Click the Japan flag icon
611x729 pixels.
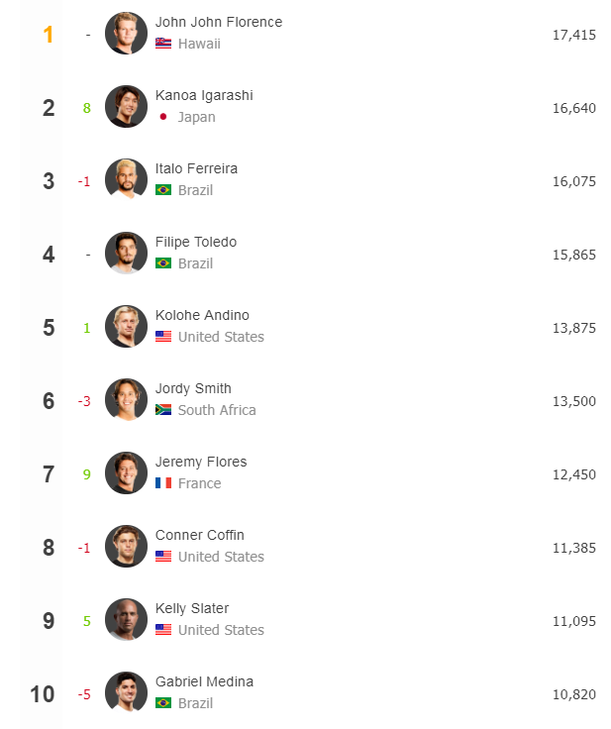163,117
